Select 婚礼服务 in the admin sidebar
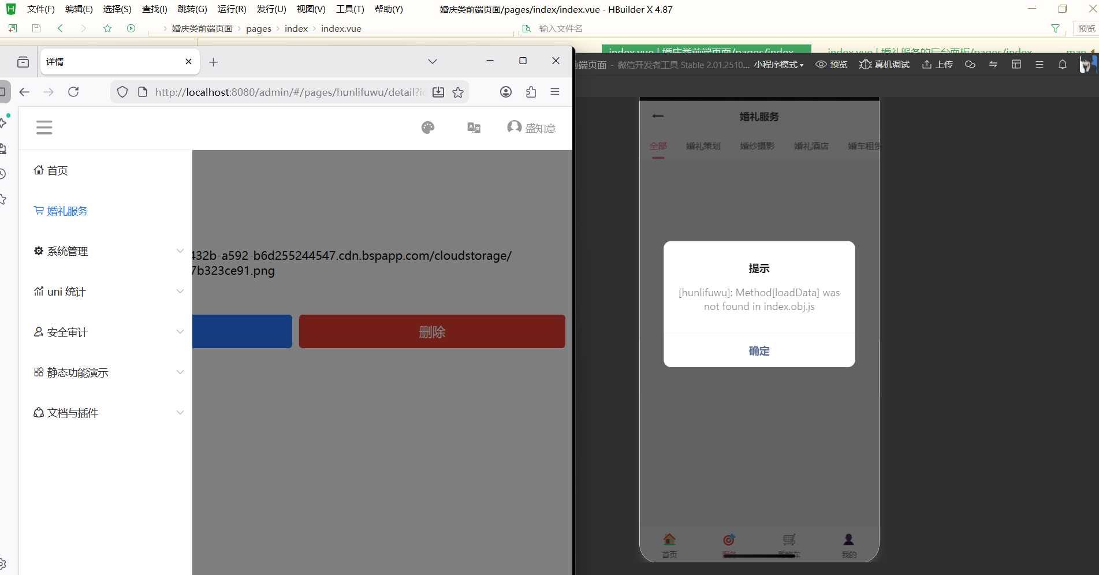 105,211
